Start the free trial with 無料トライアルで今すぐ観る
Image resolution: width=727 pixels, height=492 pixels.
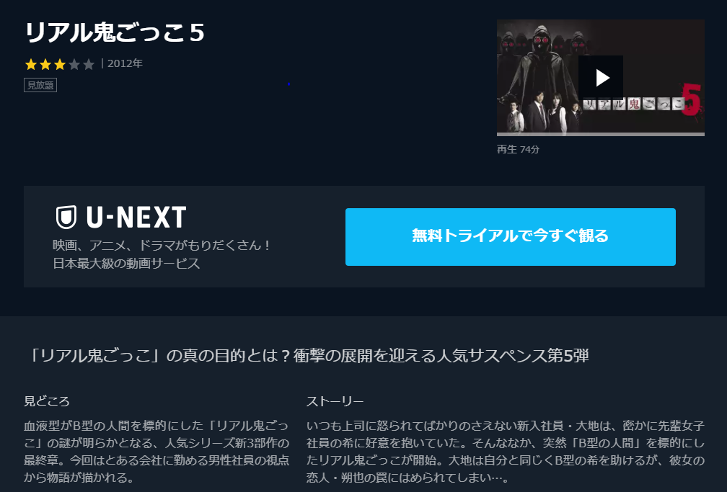(510, 237)
